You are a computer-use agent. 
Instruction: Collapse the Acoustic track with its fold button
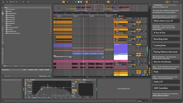[x=115, y=61]
